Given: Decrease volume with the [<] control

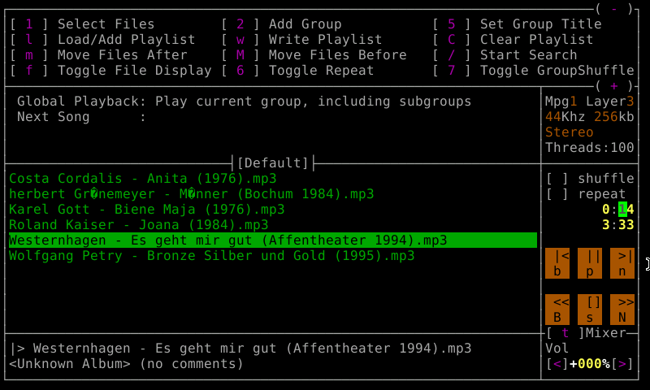Looking at the screenshot, I should [557, 364].
